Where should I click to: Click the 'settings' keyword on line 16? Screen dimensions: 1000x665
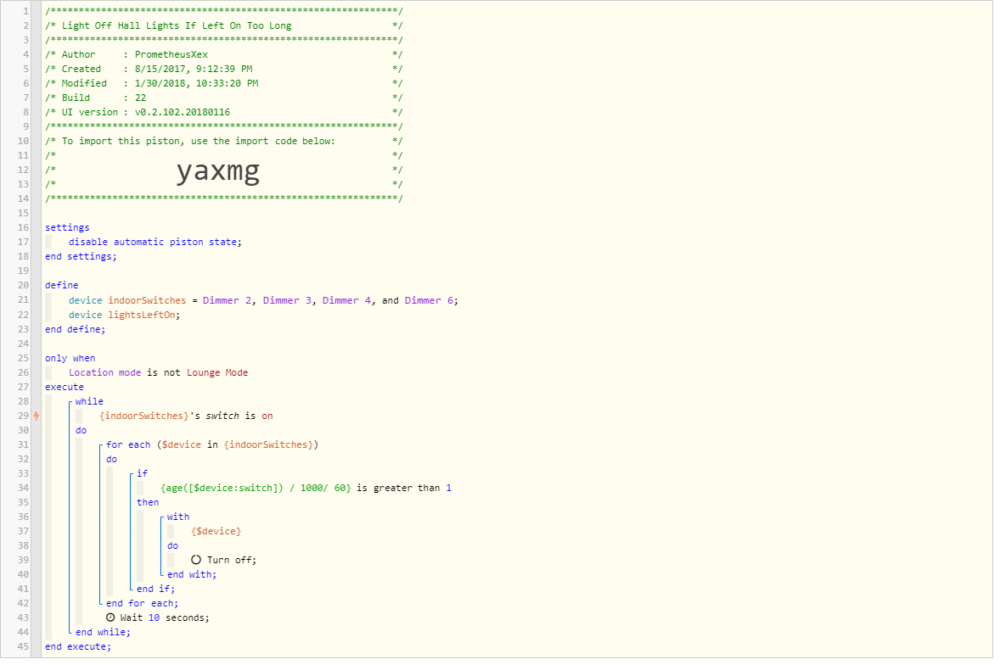(x=67, y=227)
